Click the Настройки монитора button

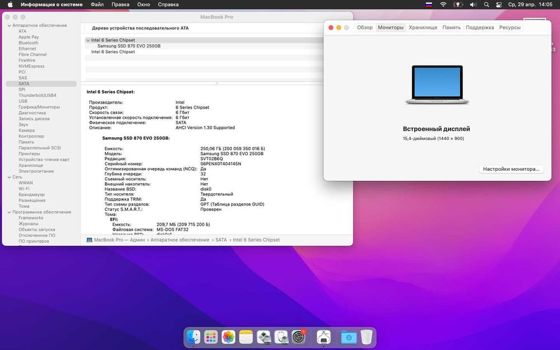click(x=511, y=169)
